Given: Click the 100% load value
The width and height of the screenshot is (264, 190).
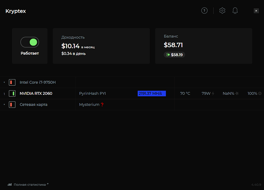Looking at the screenshot, I should (253, 93).
